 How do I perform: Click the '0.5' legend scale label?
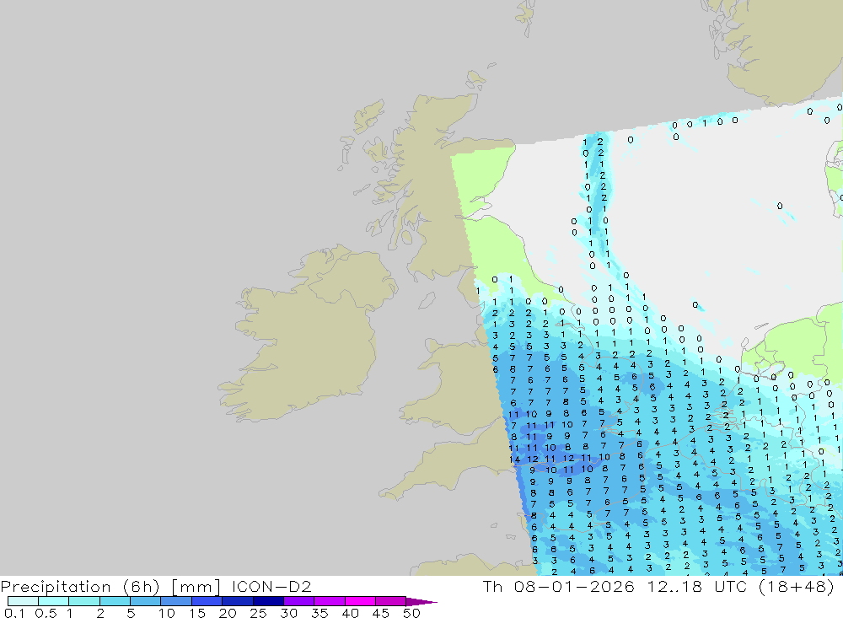[46, 613]
